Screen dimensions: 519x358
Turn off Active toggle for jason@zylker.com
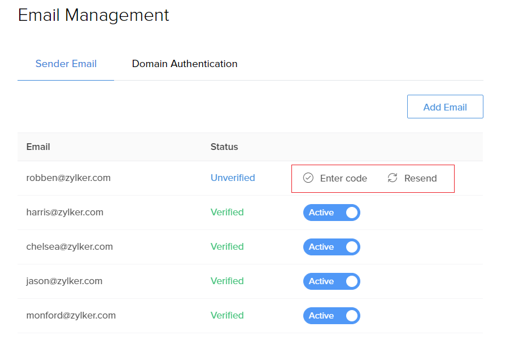pos(332,281)
